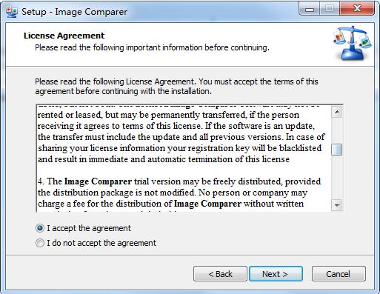Select the "I accept the agreement" radio button
The height and width of the screenshot is (294, 380).
point(40,228)
